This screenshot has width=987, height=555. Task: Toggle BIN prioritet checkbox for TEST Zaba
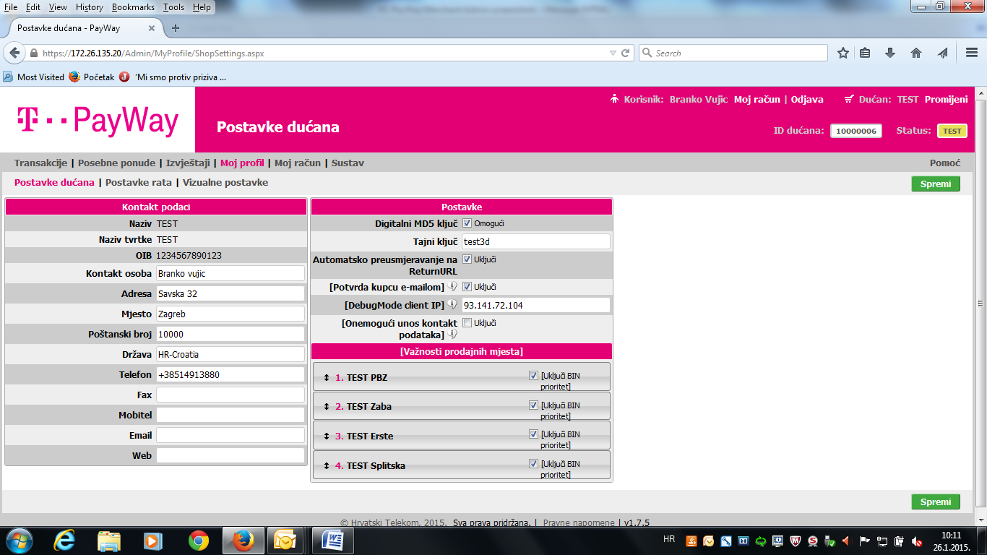pyautogui.click(x=533, y=405)
